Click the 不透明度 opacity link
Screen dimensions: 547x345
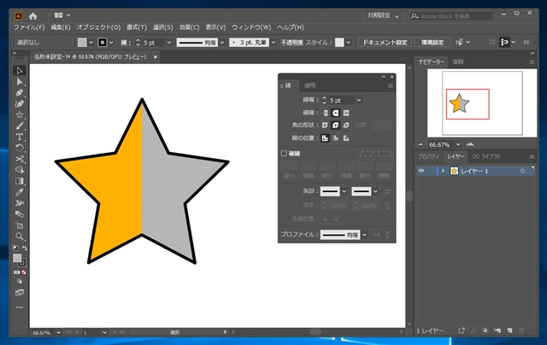[291, 43]
